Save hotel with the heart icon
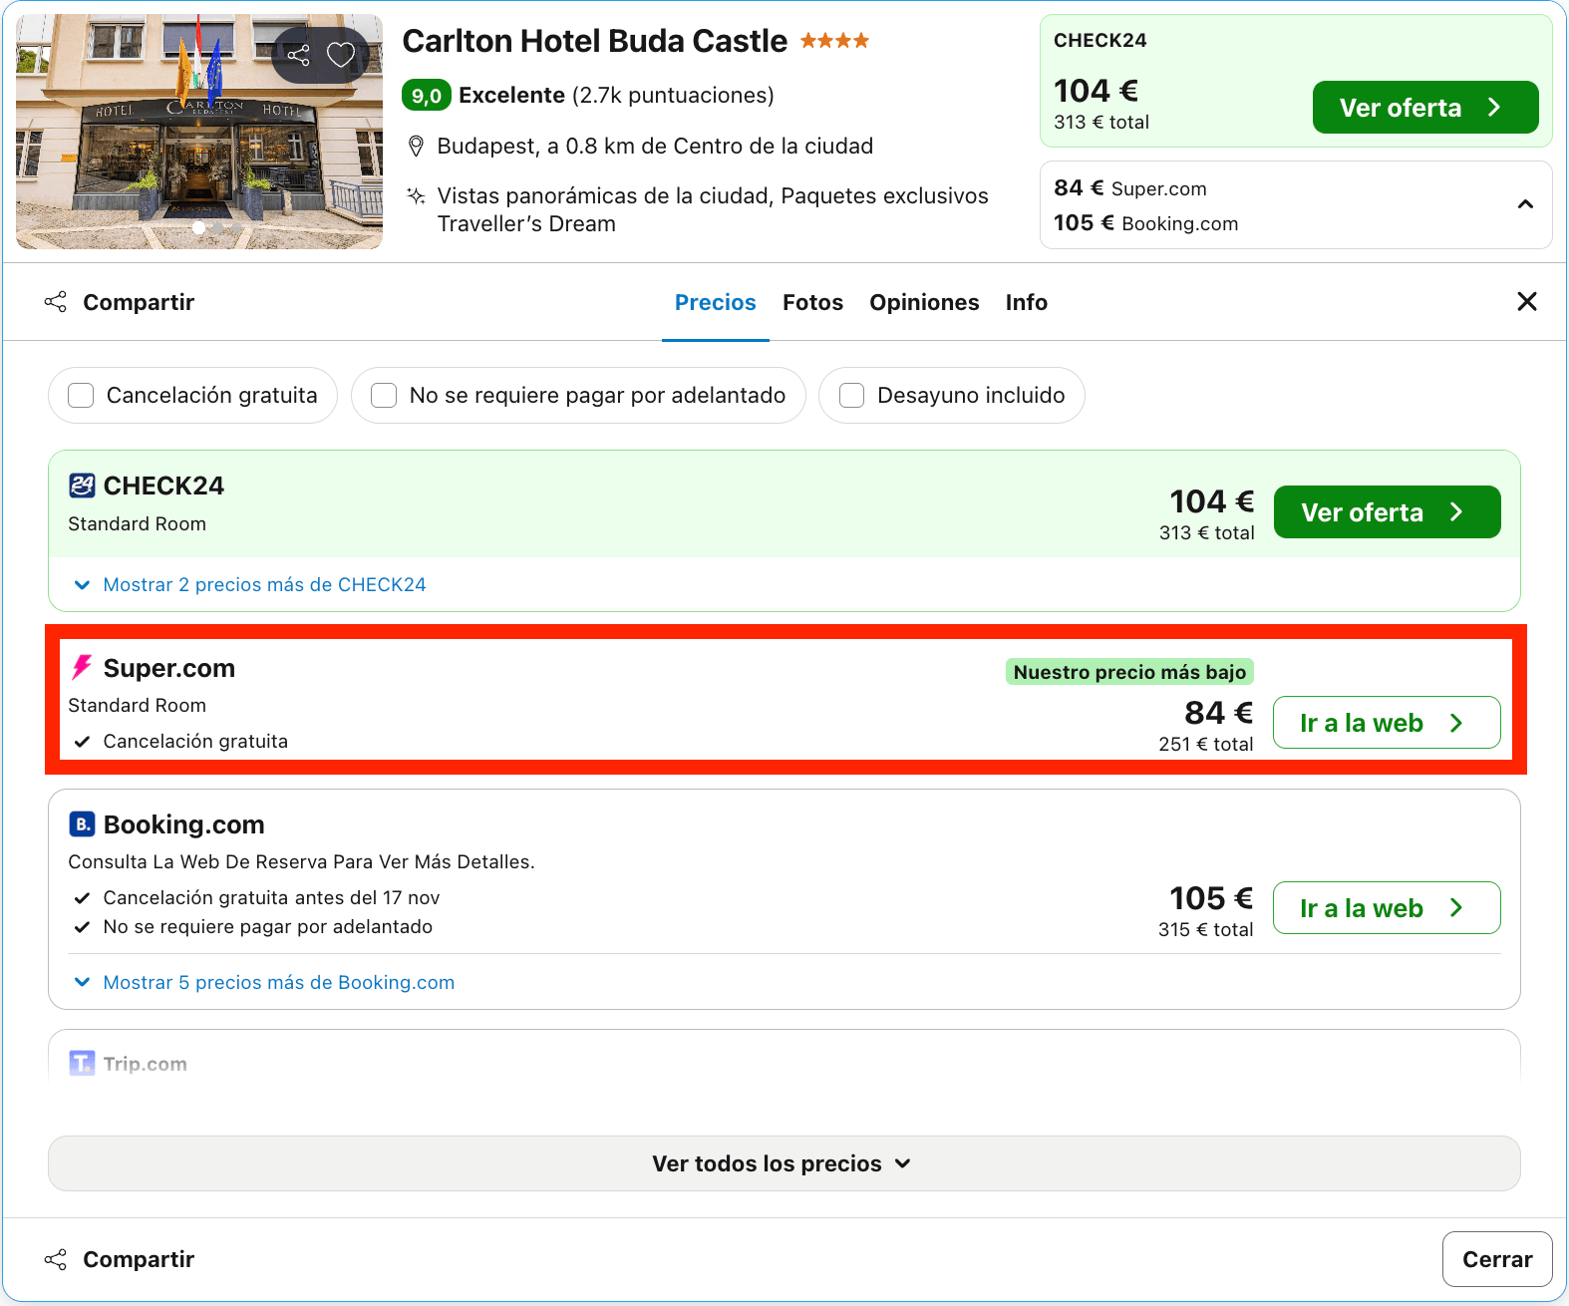Screen dimensions: 1569x1306 coord(341,55)
